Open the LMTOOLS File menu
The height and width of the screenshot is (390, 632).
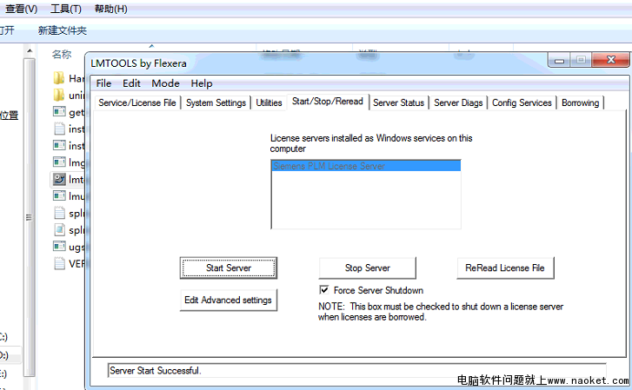(103, 83)
